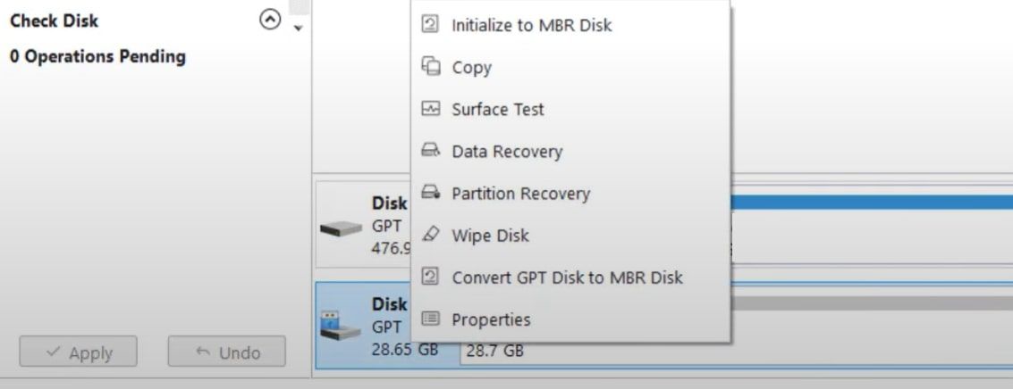Screen dimensions: 1013x389
Task: Click the scrollbar thumb above the down arrow
Action: coord(299,7)
